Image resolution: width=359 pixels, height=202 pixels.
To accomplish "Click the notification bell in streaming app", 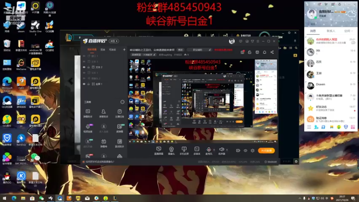I will pyautogui.click(x=264, y=52).
